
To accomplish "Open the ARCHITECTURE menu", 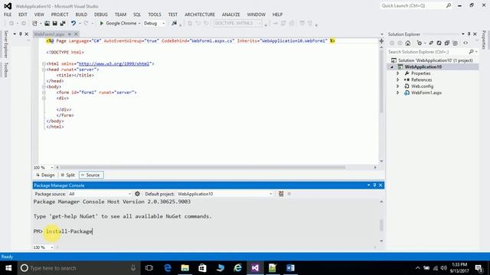I will [x=199, y=15].
